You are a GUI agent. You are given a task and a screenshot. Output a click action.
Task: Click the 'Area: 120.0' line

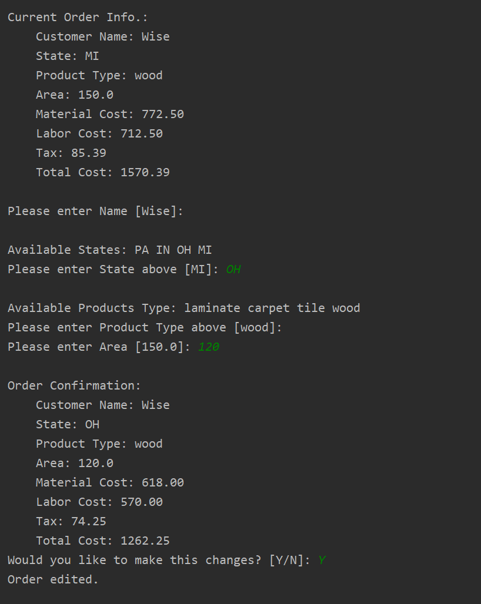click(x=75, y=463)
